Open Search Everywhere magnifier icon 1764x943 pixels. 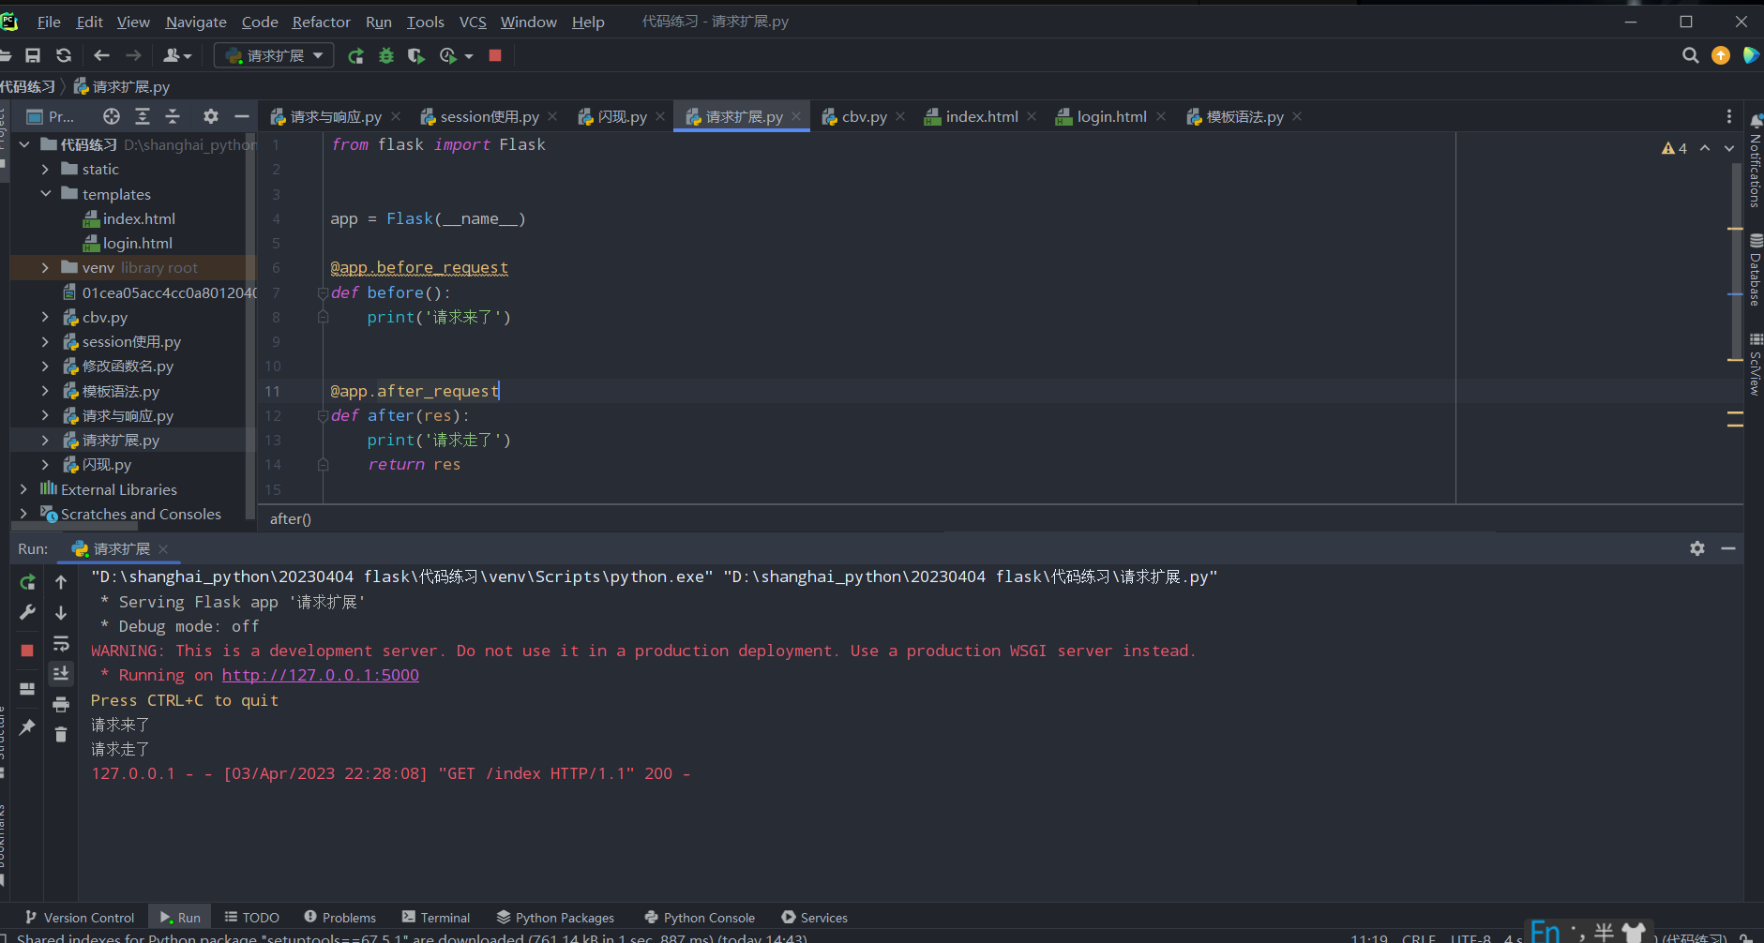(1690, 56)
